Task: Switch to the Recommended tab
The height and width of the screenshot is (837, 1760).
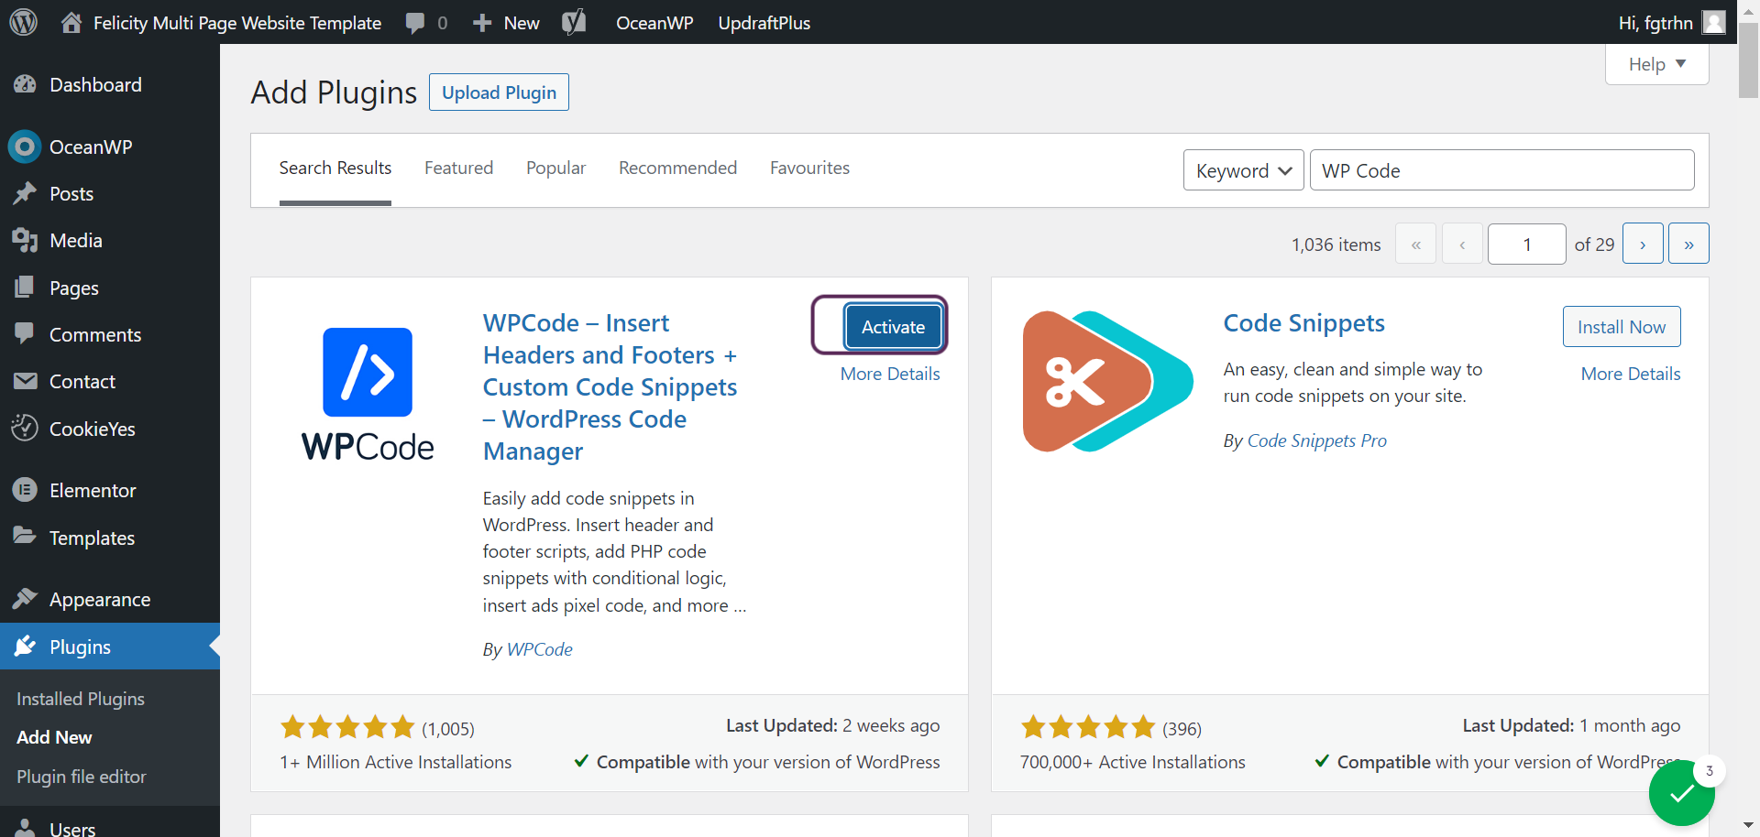Action: pos(677,168)
